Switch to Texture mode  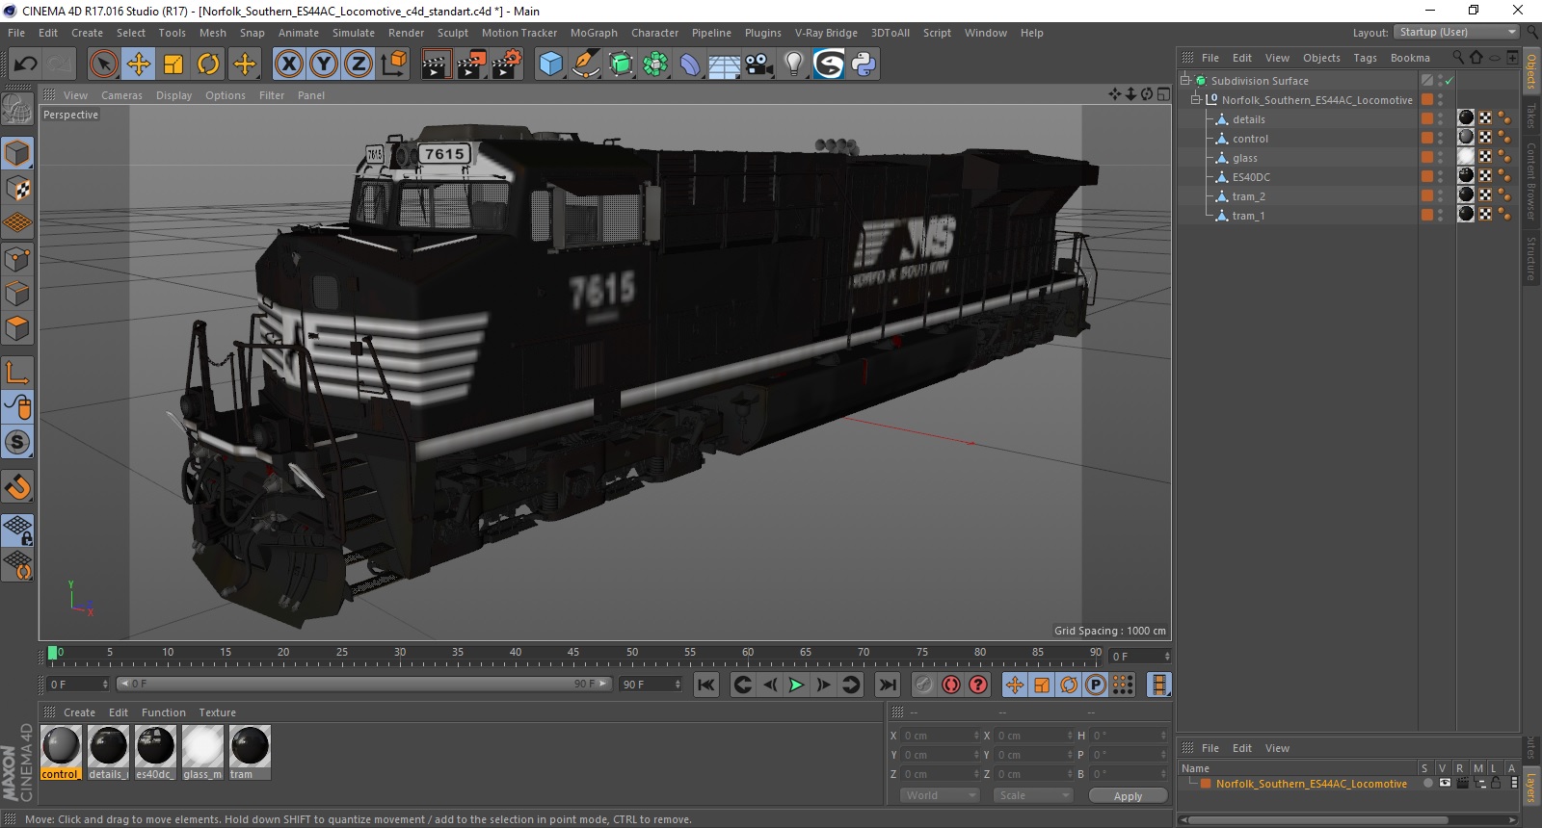[x=17, y=189]
